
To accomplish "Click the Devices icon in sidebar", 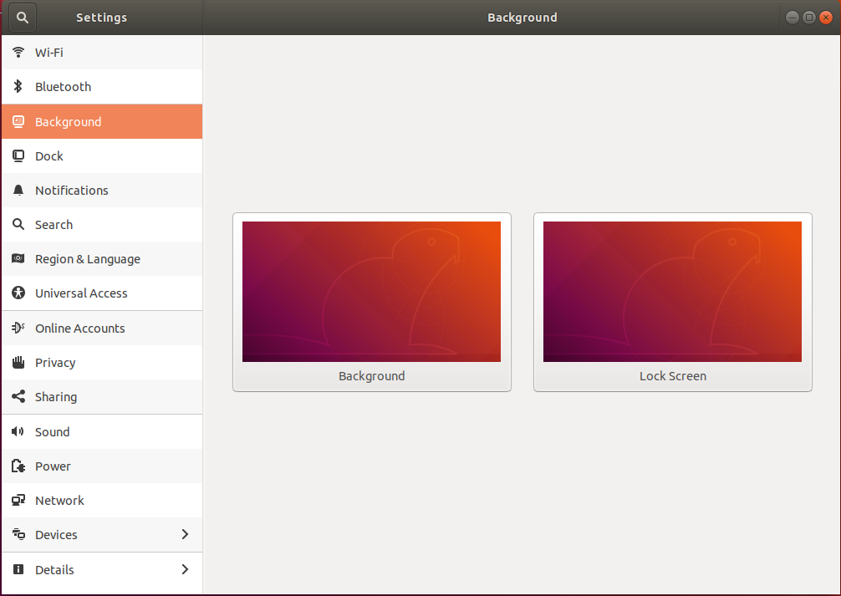I will (x=18, y=534).
